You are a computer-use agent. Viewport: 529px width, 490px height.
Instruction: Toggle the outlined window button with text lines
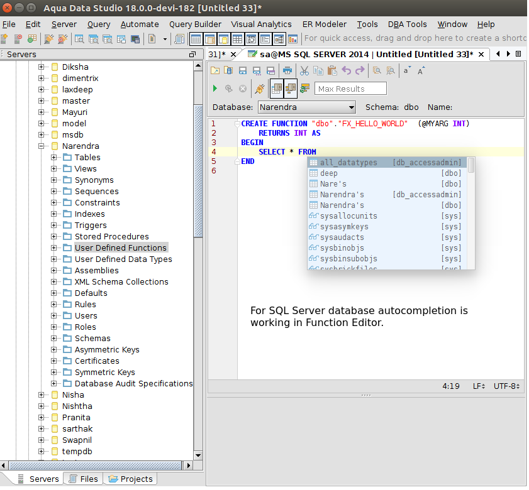[x=265, y=39]
